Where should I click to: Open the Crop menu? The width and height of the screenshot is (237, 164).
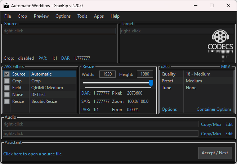pyautogui.click(x=22, y=16)
